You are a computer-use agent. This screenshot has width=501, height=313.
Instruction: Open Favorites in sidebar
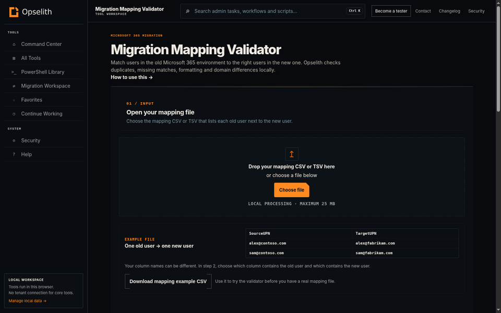tap(43, 100)
